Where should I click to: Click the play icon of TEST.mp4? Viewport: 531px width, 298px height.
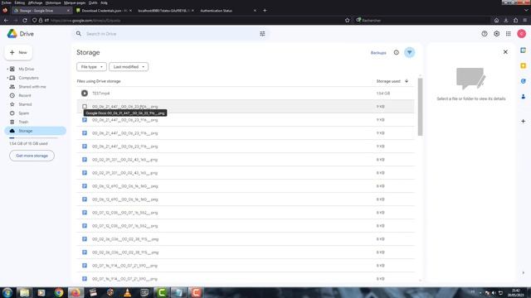tap(85, 94)
